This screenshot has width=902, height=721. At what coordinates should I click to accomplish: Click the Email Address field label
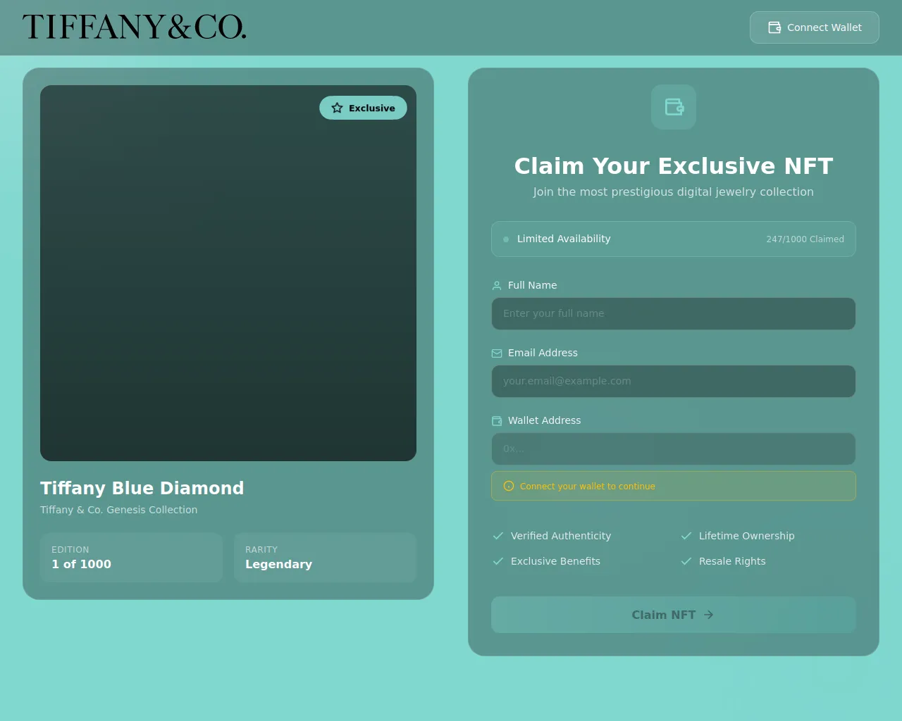click(x=543, y=353)
